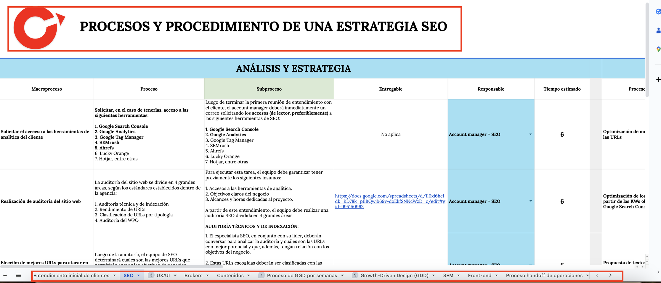Open Responsable dropdown in the first row
This screenshot has height=283, width=661.
[x=530, y=134]
